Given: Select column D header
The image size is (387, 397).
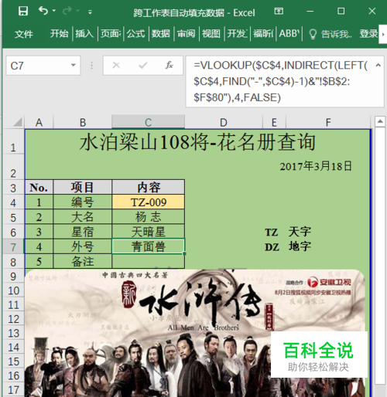Looking at the screenshot, I should pos(224,122).
